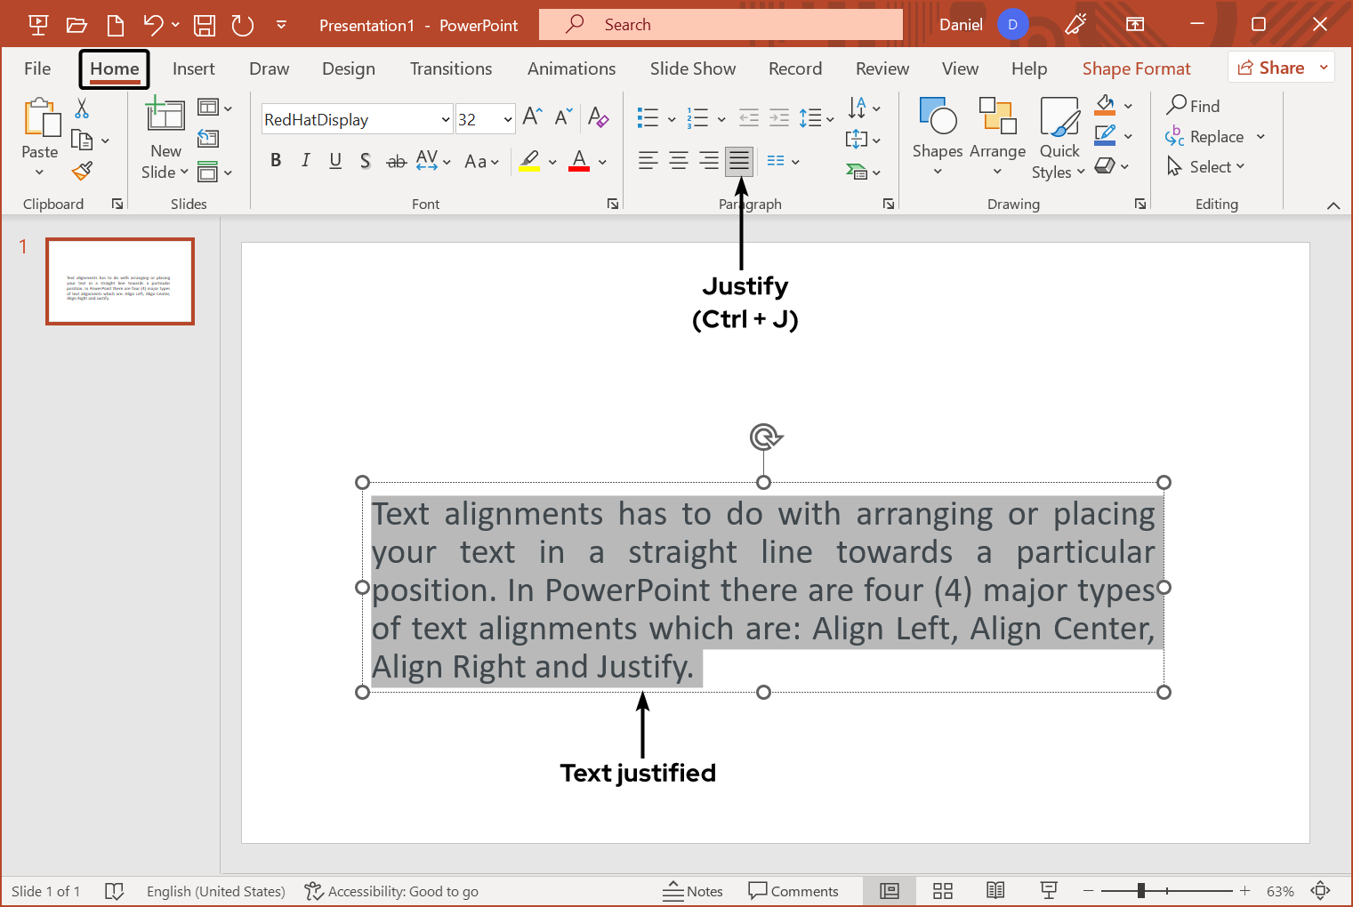This screenshot has height=907, width=1353.
Task: Click the Text Shadow icon
Action: tap(365, 161)
